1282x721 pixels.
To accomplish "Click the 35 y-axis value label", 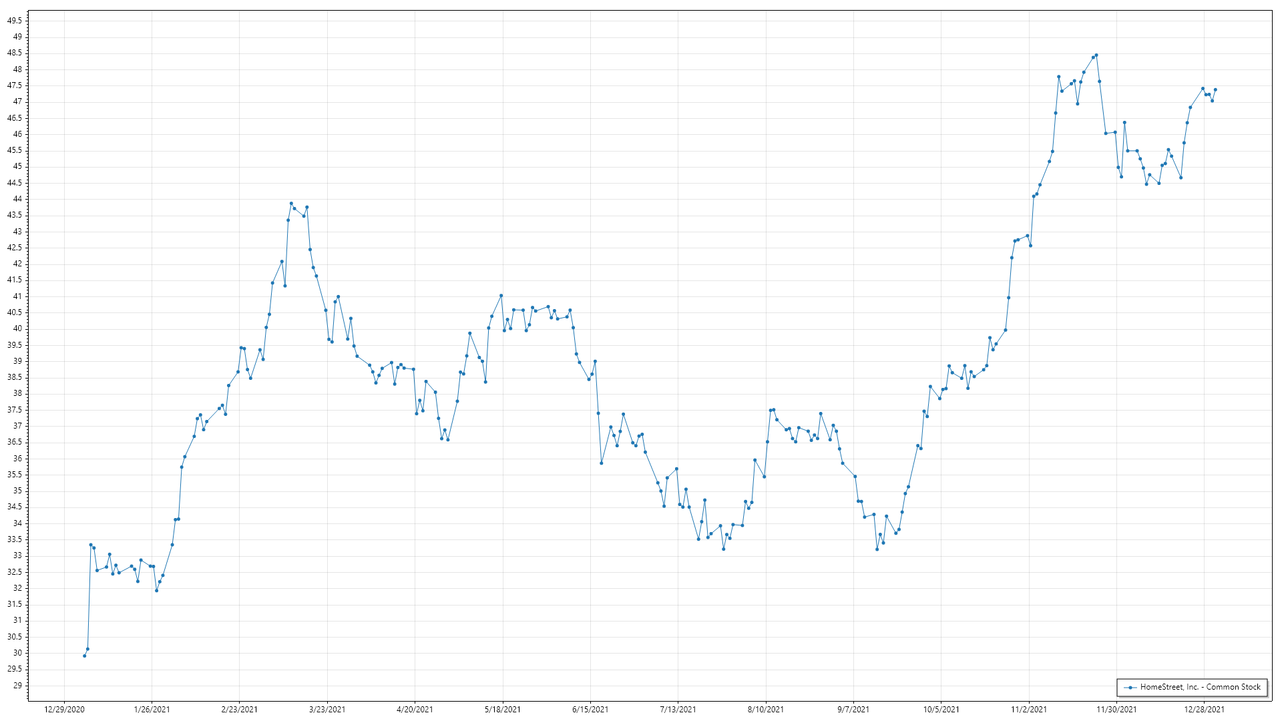I will click(x=17, y=491).
